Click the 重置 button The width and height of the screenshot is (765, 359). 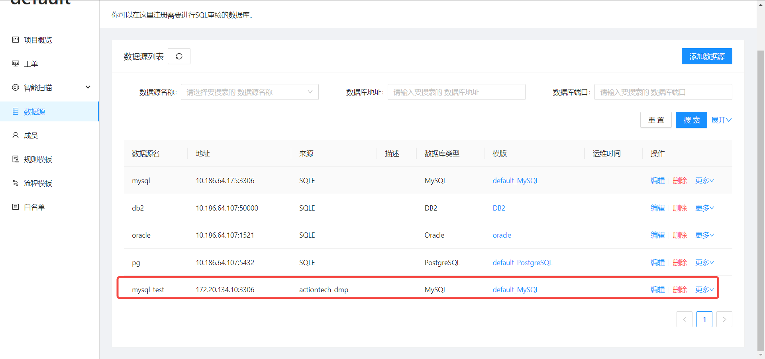656,120
